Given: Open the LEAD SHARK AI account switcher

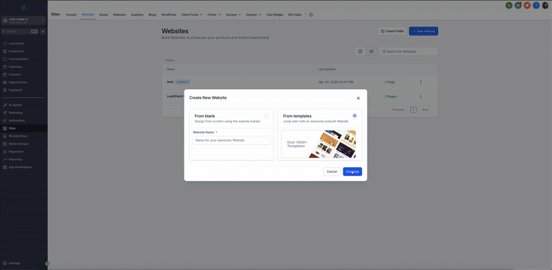Looking at the screenshot, I should click(23, 21).
